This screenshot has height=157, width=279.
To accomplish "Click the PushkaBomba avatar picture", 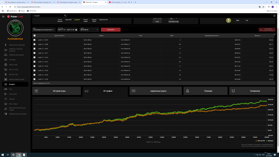I will 15,28.
